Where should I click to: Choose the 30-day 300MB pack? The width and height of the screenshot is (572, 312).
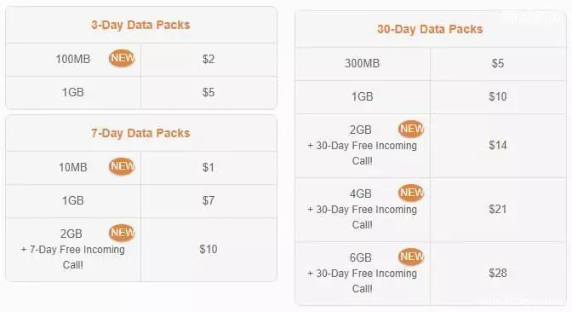pyautogui.click(x=431, y=64)
